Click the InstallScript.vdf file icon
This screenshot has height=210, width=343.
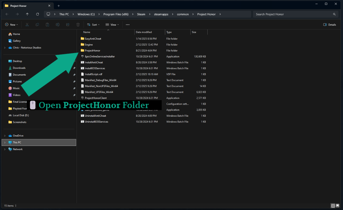(x=82, y=74)
